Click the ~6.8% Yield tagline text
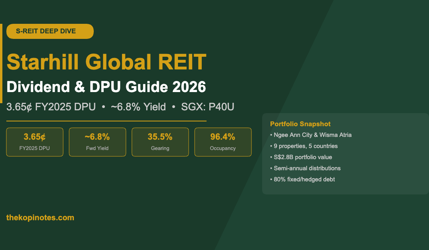This screenshot has height=250, width=429. [139, 107]
